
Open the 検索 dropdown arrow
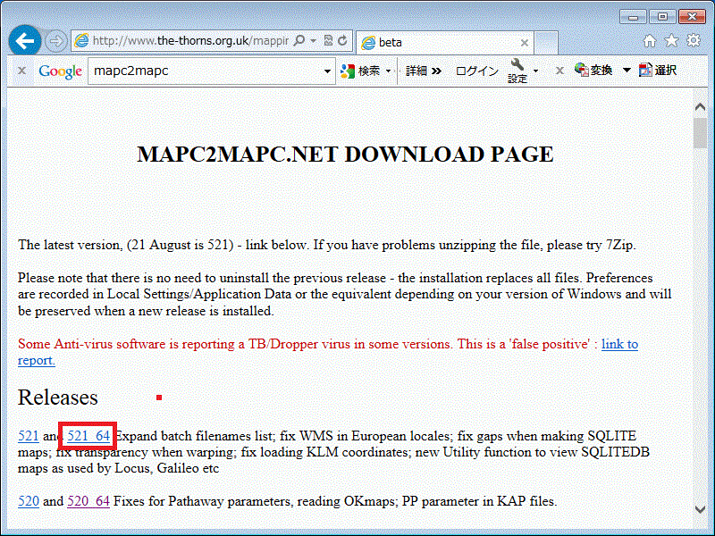point(389,71)
